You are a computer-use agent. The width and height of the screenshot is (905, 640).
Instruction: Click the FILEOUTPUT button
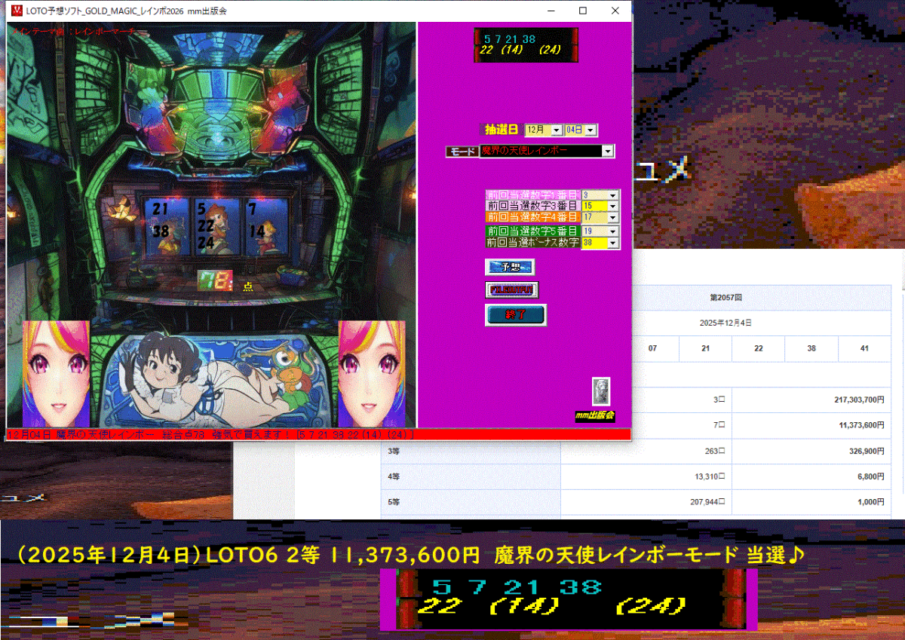[512, 289]
